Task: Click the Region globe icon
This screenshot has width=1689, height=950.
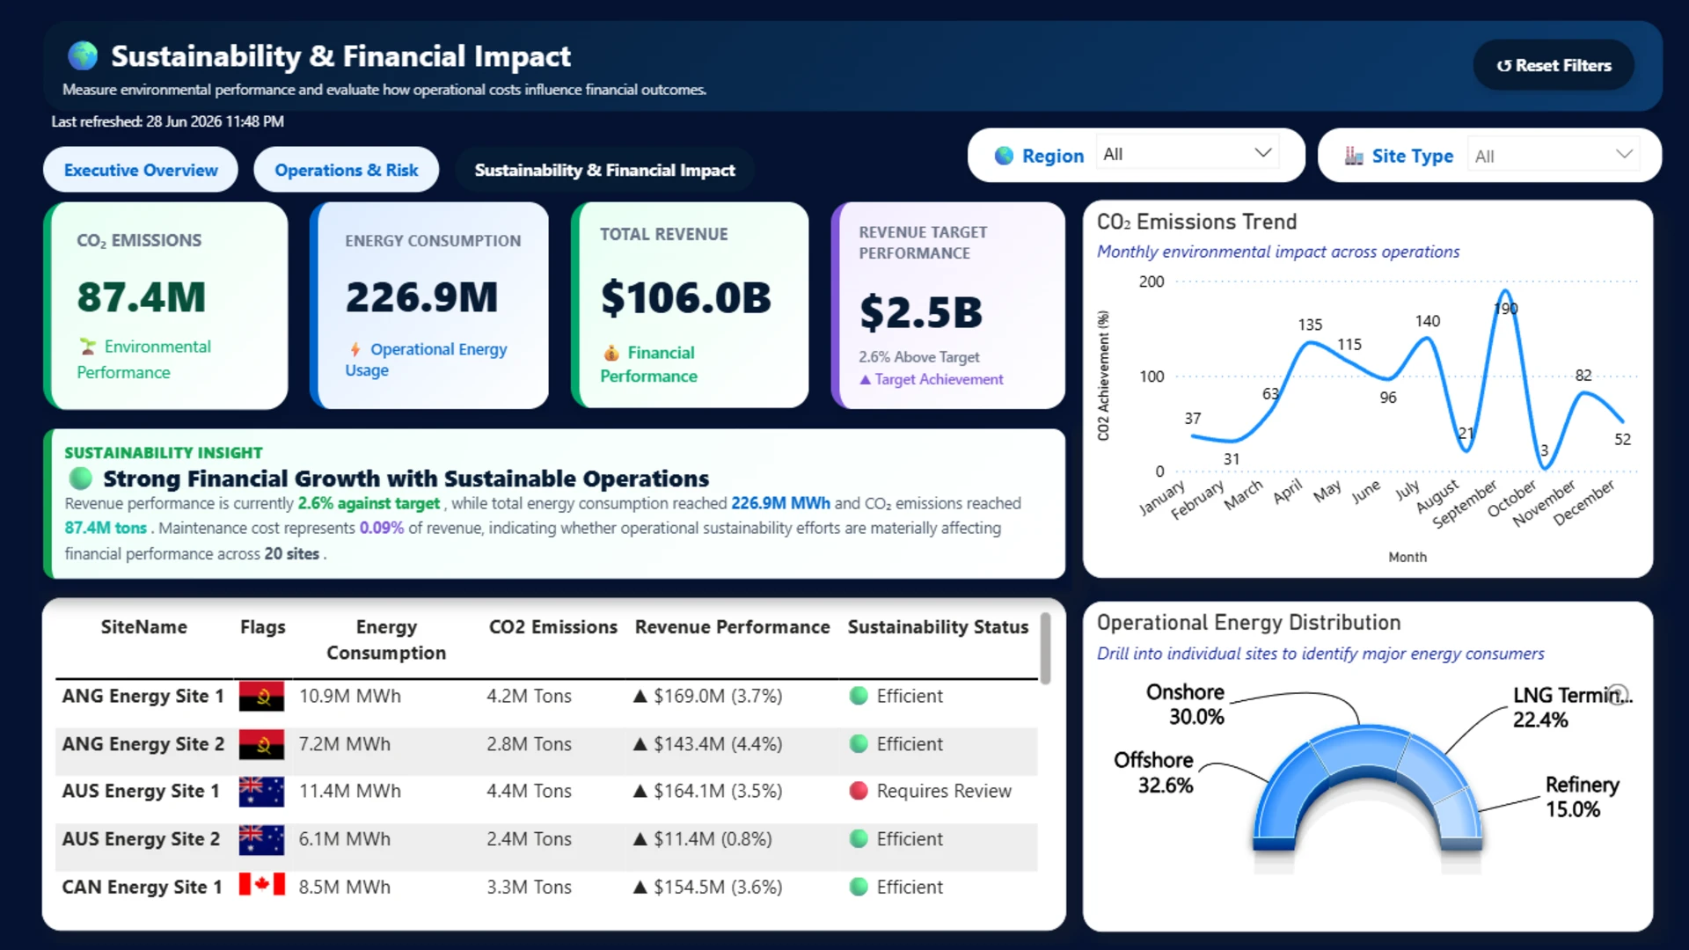Action: click(1004, 156)
